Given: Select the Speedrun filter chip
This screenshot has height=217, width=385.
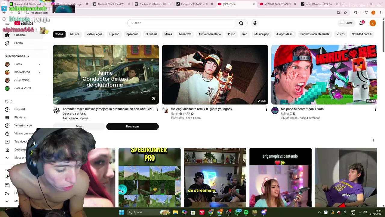Looking at the screenshot, I should (132, 34).
